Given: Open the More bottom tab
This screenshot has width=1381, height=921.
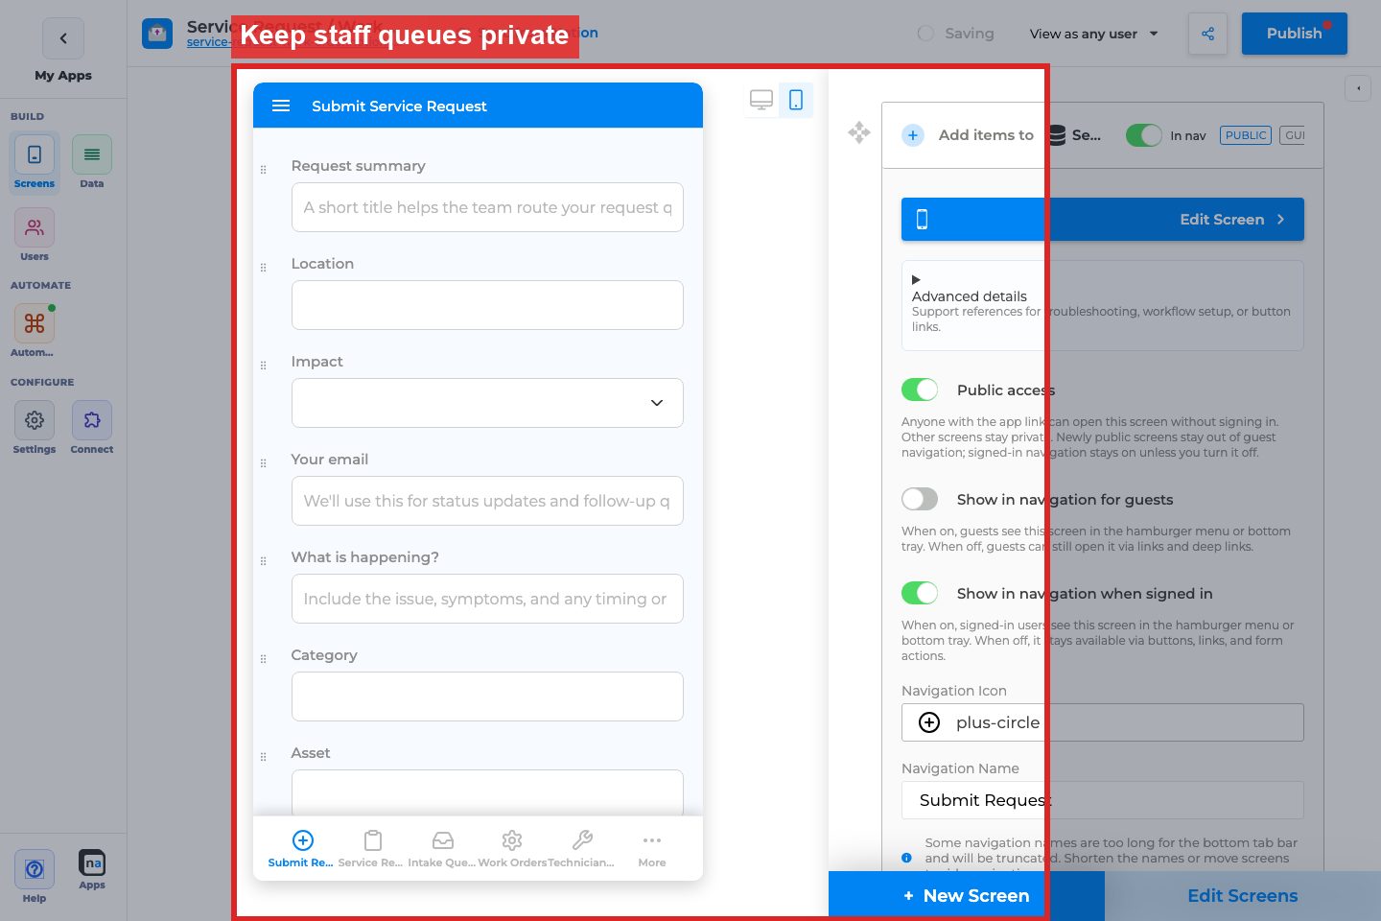Looking at the screenshot, I should (x=652, y=848).
